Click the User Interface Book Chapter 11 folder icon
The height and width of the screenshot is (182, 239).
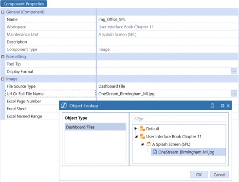point(143,137)
